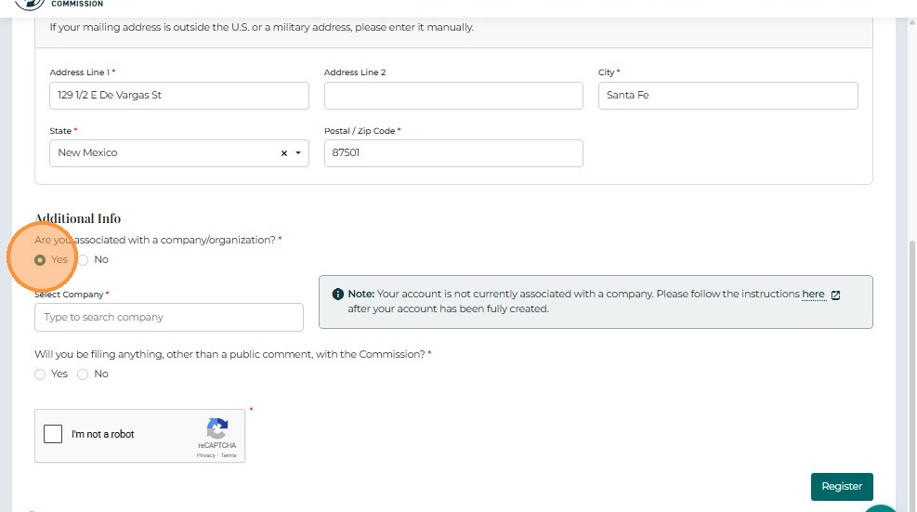Click the info icon in the Note box
This screenshot has height=512, width=917.
click(338, 295)
